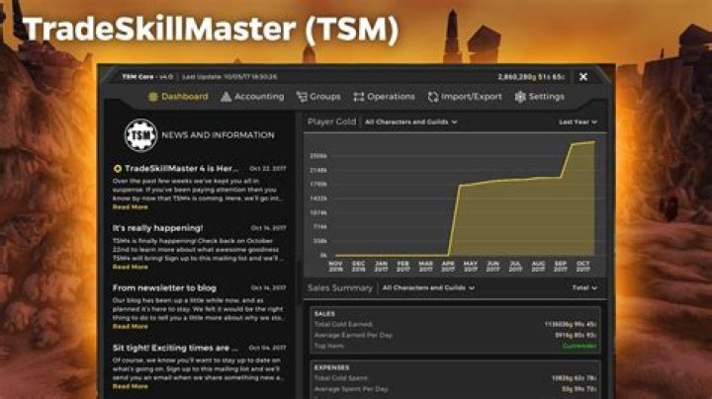712x399 pixels.
Task: Click the TSM gear logo
Action: 140,135
